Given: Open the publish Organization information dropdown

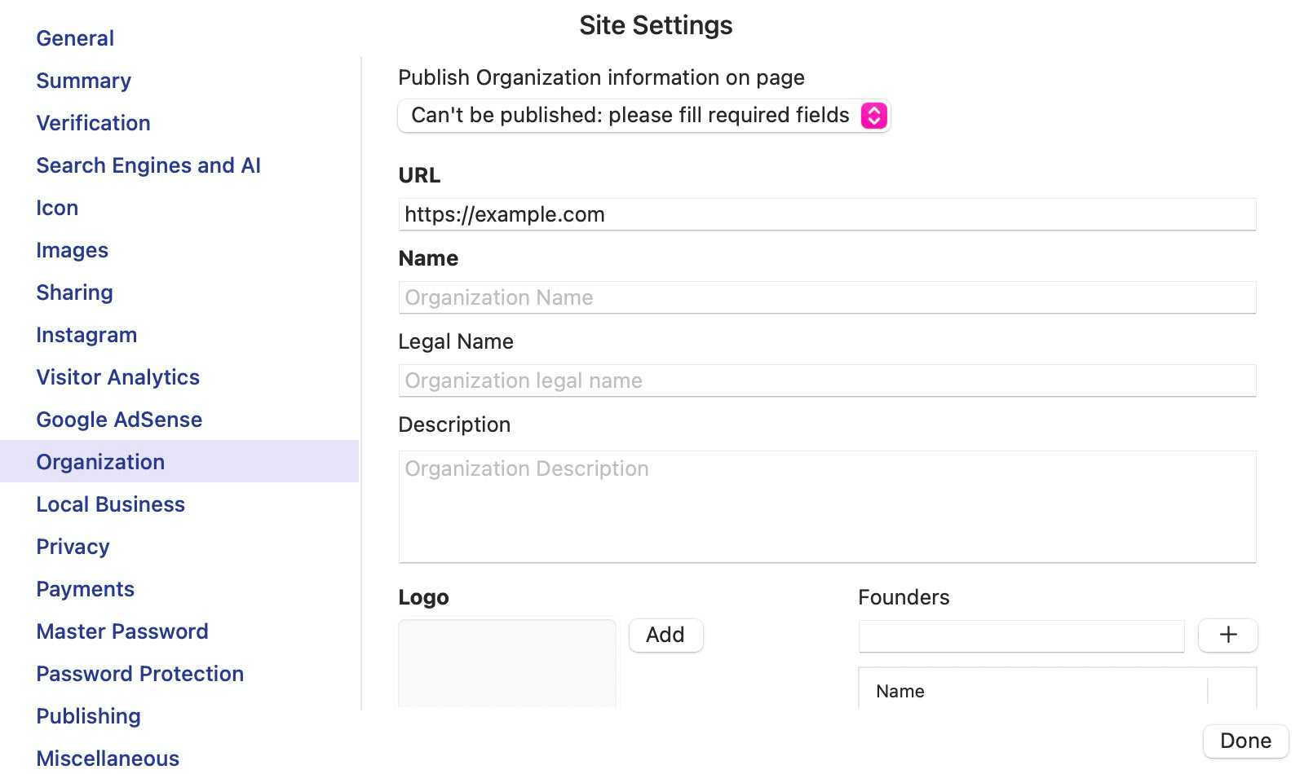Looking at the screenshot, I should 643,116.
